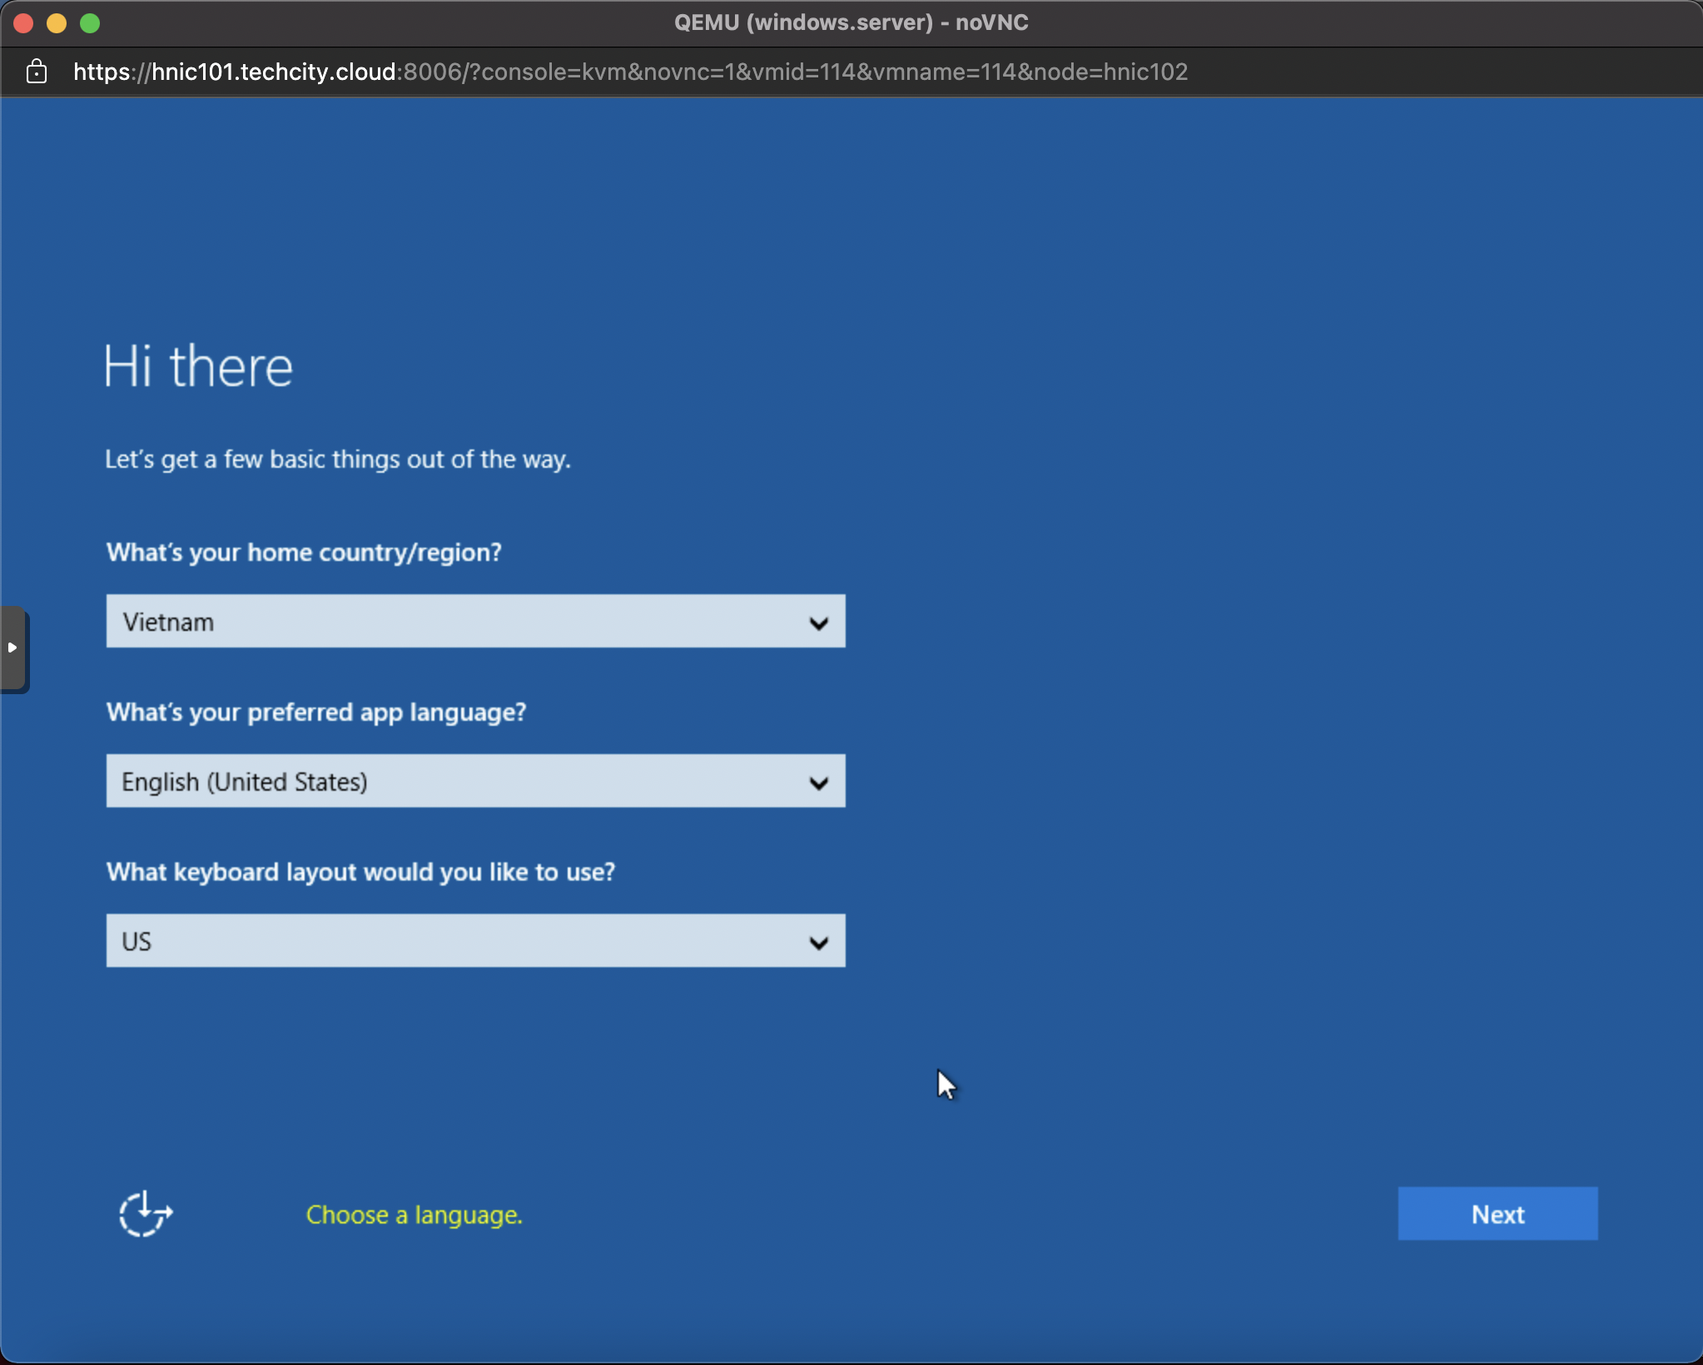Click the URL text in the address bar
The width and height of the screenshot is (1703, 1365).
(630, 72)
